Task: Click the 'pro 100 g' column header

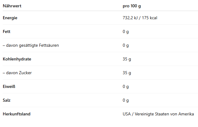Action: pyautogui.click(x=132, y=6)
